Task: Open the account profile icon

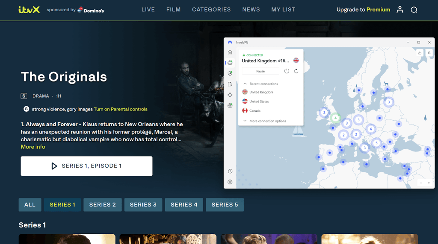Action: (x=400, y=10)
